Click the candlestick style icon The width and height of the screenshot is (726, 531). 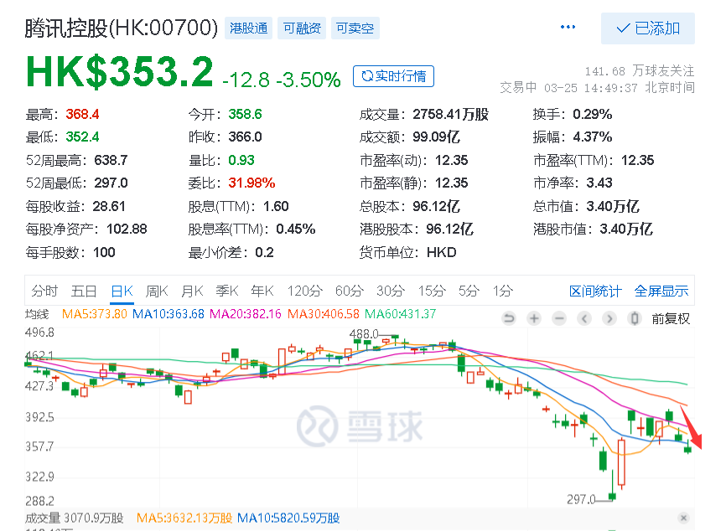pos(635,318)
